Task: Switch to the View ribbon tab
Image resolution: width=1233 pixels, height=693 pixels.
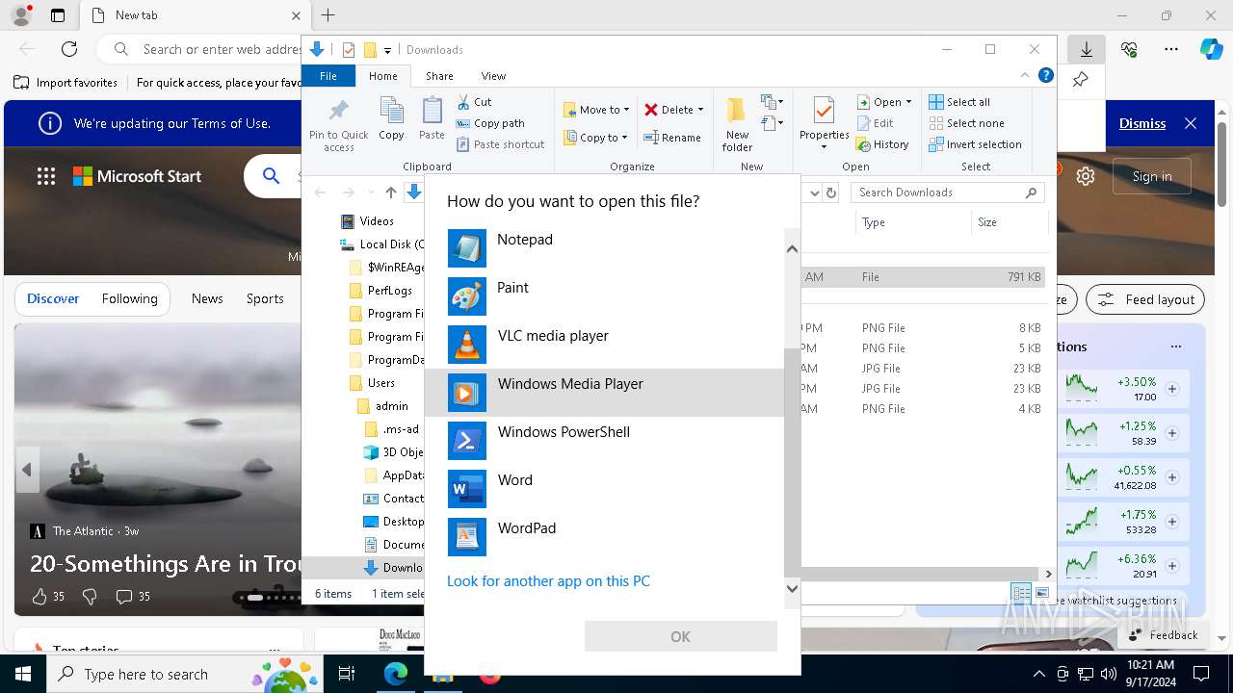Action: 493,76
